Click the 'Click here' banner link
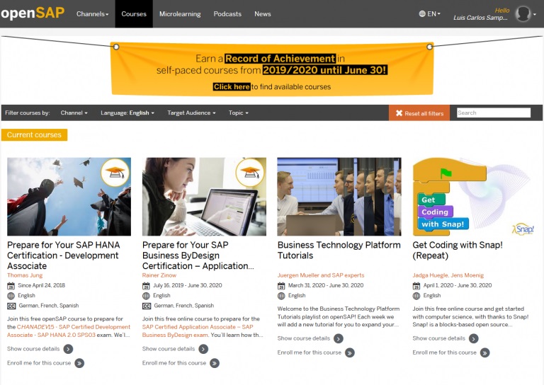This screenshot has height=385, width=544. coord(232,86)
